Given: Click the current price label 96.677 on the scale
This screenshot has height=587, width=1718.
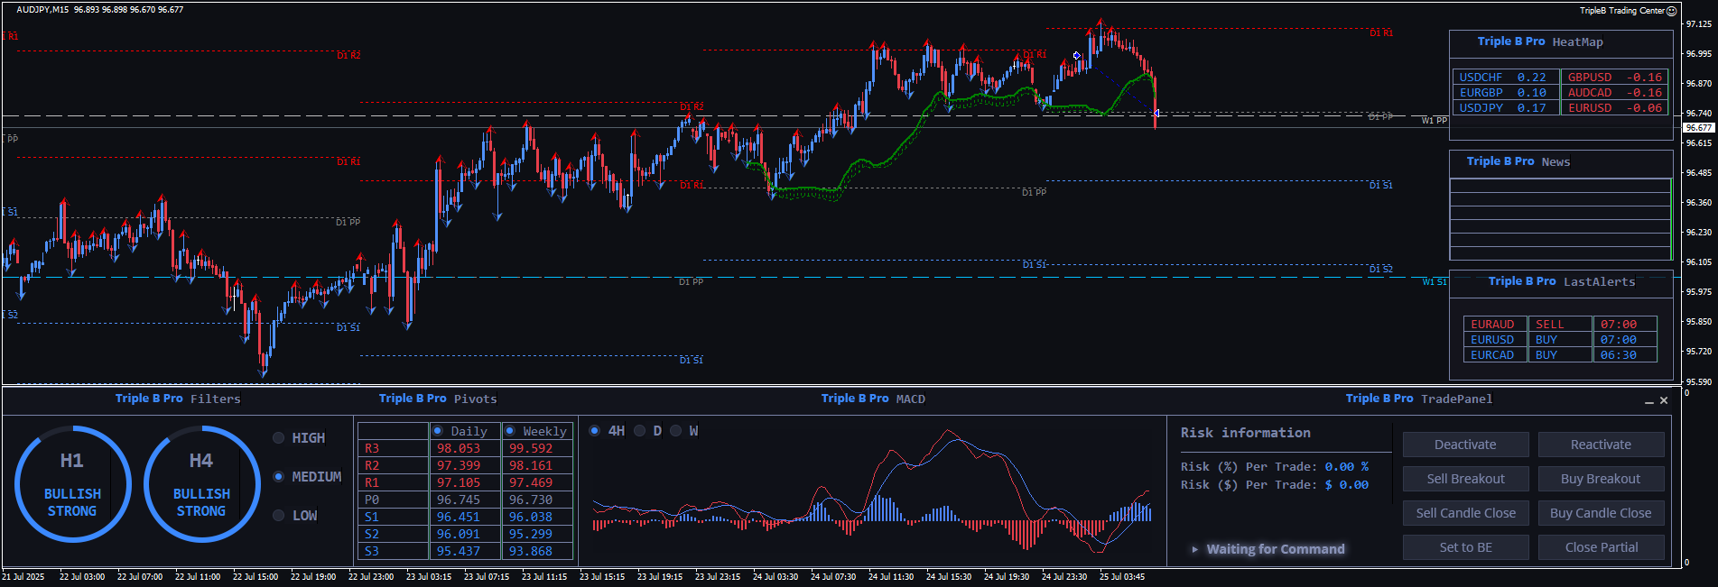Looking at the screenshot, I should pos(1698,128).
